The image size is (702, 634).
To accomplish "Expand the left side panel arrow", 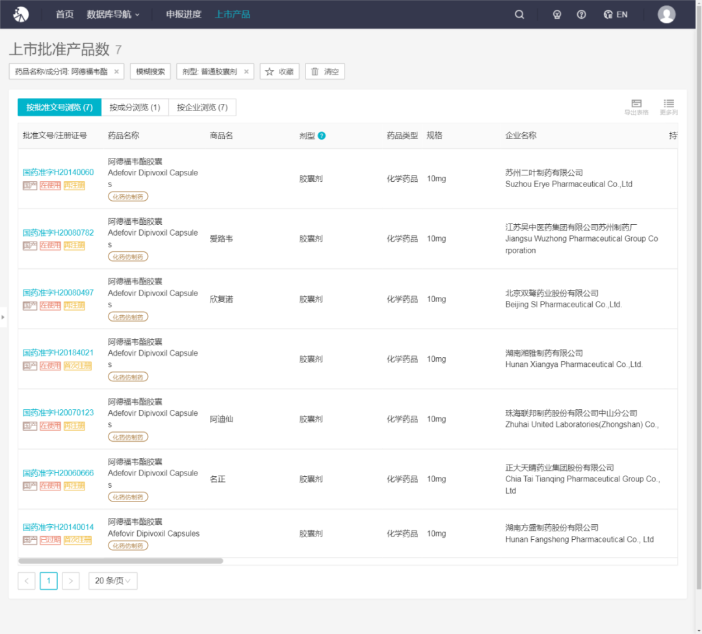I will 3,317.
